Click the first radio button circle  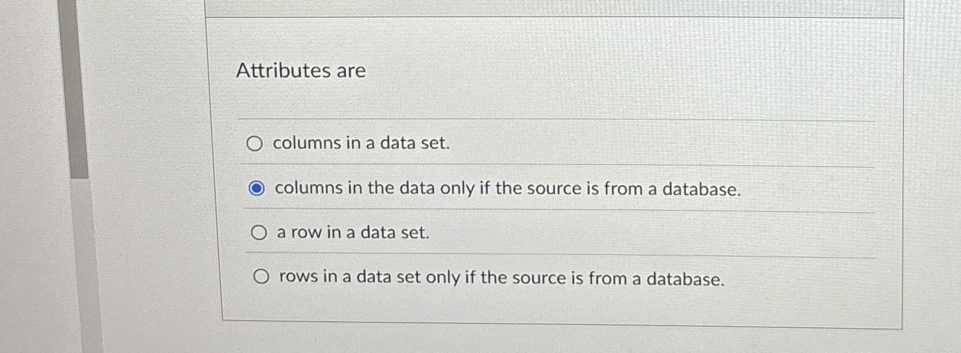[255, 144]
